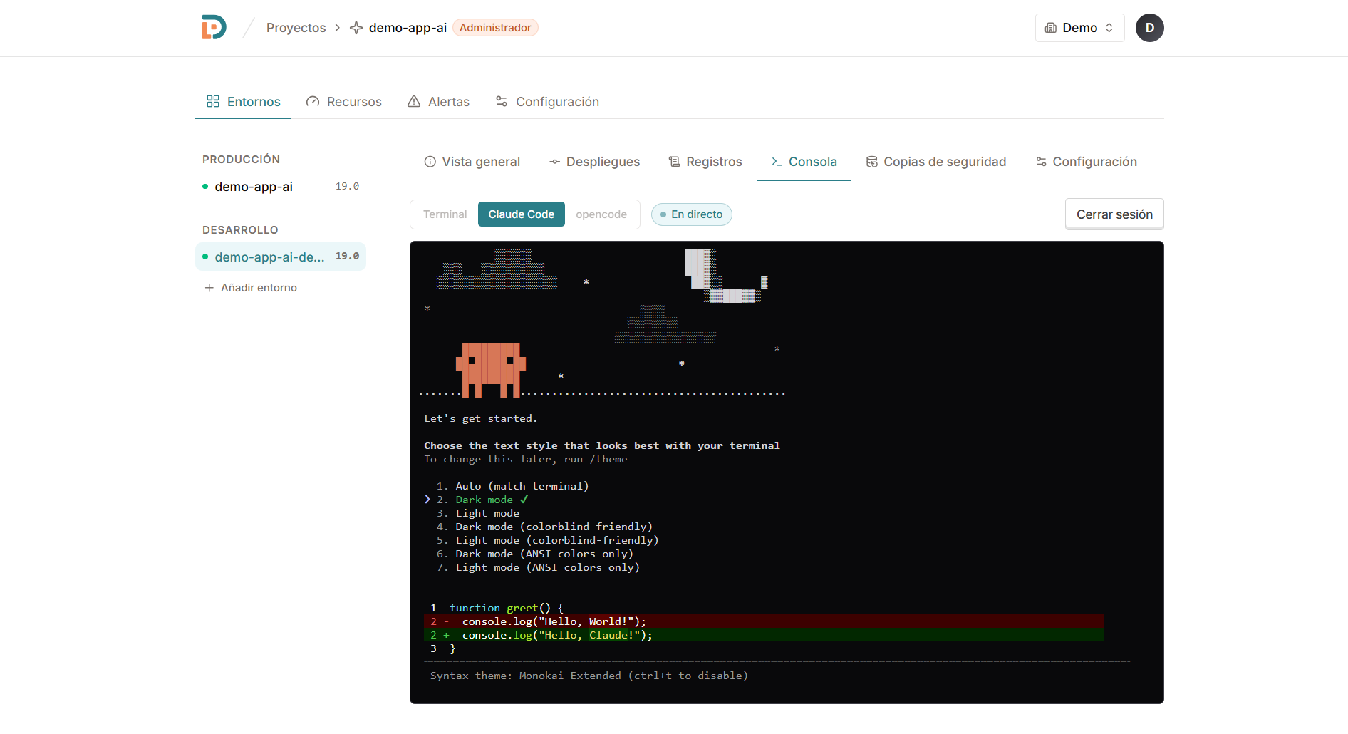This screenshot has width=1348, height=734.
Task: Switch to the Entornos tab
Action: [x=243, y=102]
